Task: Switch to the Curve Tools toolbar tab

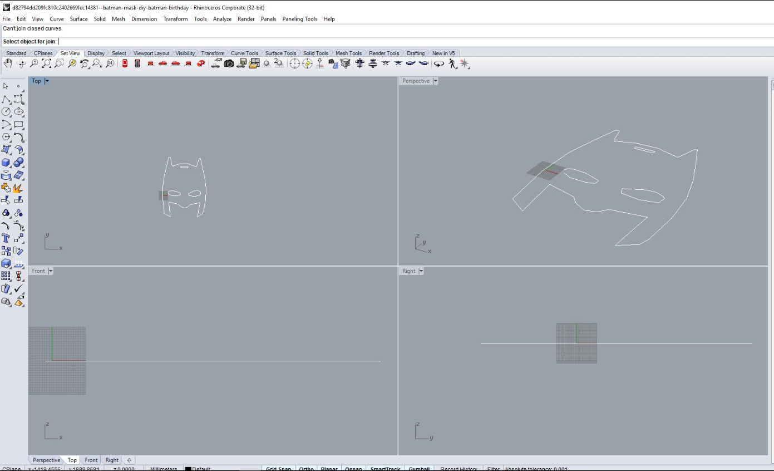Action: [244, 53]
